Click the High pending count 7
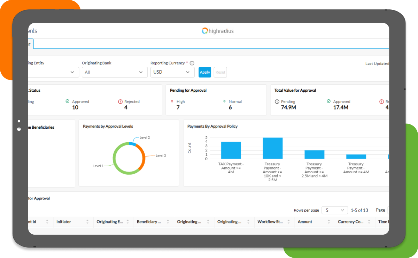 click(178, 107)
